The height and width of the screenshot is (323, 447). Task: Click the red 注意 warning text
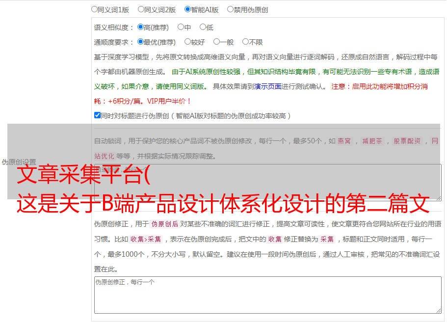tap(261, 94)
